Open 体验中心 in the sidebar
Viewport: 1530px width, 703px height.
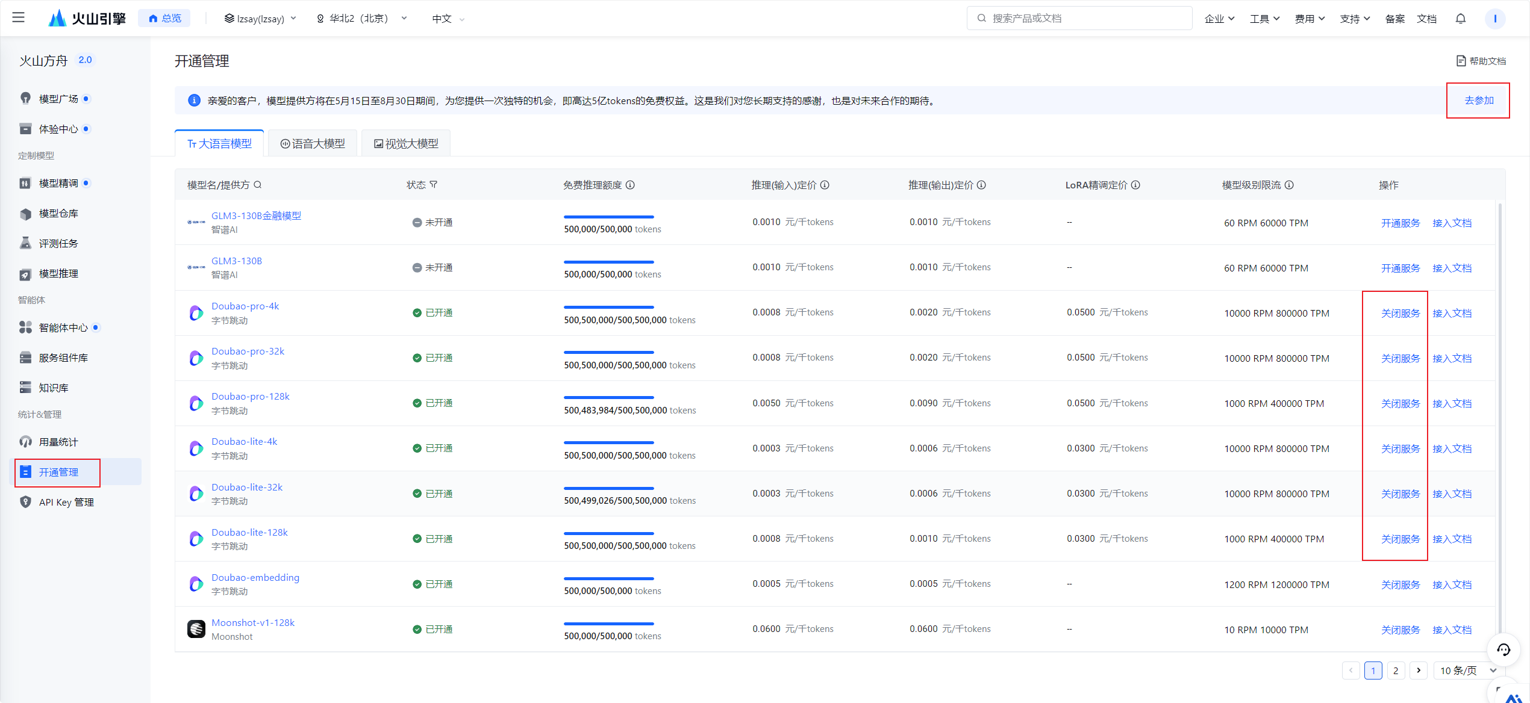pyautogui.click(x=58, y=129)
